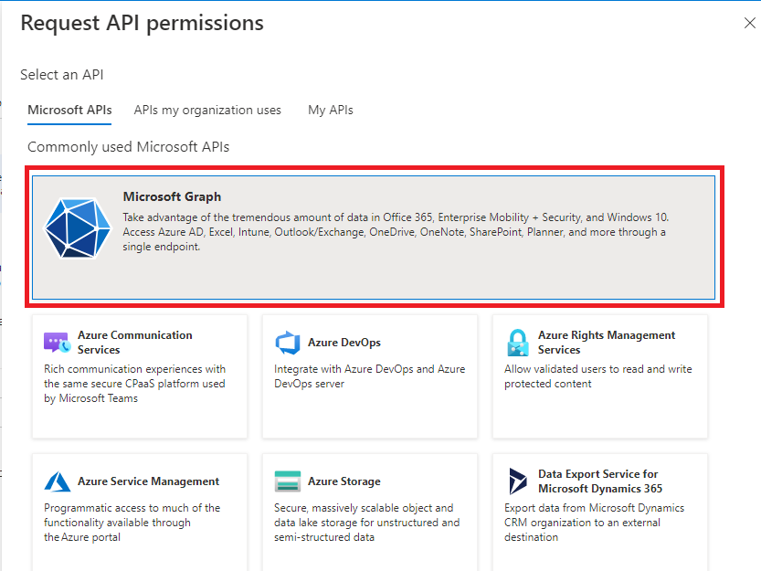The width and height of the screenshot is (761, 571).
Task: Click the Azure DevOps logo icon
Action: coord(287,344)
